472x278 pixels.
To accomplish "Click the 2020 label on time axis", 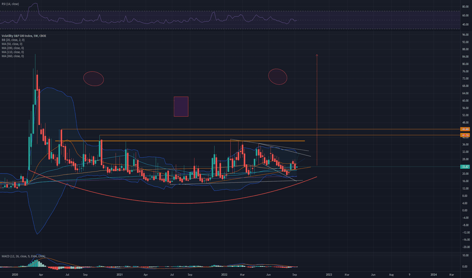I will 15,274.
